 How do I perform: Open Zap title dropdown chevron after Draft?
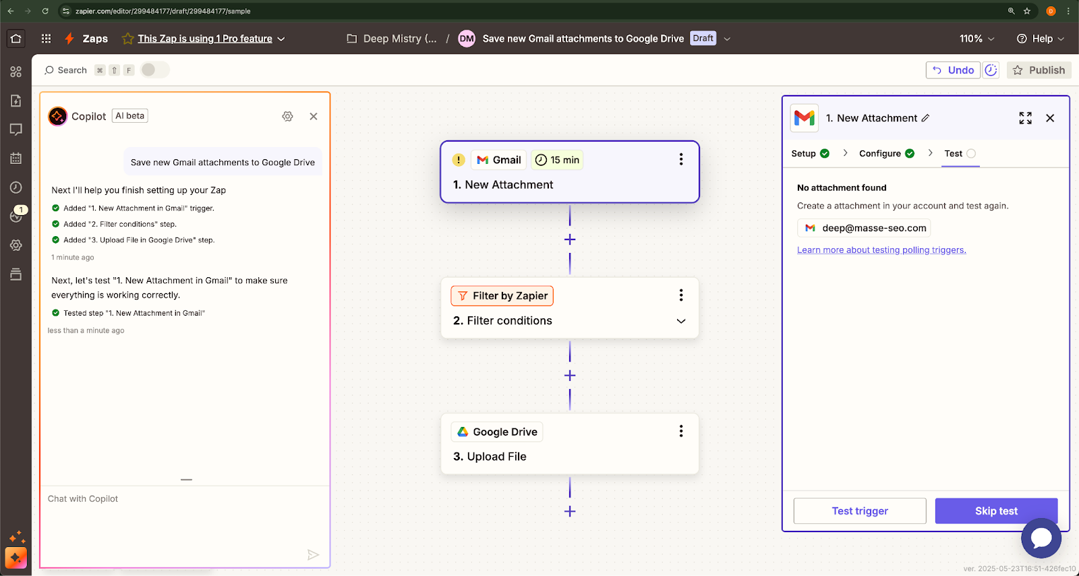[x=727, y=38]
